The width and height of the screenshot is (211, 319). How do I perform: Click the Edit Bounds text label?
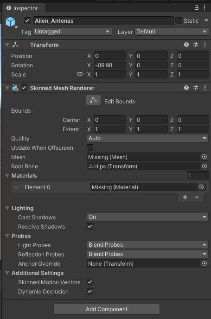click(x=120, y=102)
